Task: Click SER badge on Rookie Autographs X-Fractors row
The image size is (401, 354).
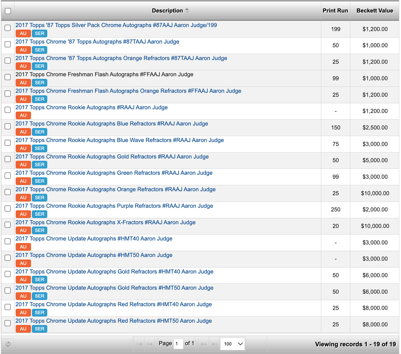Action: click(40, 230)
